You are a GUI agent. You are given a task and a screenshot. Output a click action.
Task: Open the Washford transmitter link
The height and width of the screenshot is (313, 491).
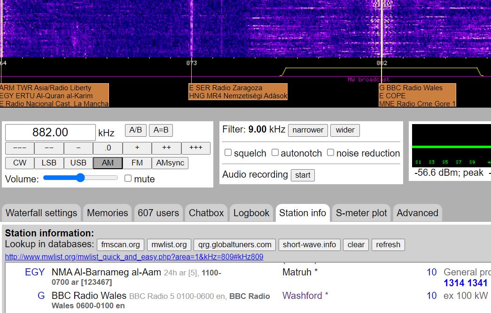[302, 296]
